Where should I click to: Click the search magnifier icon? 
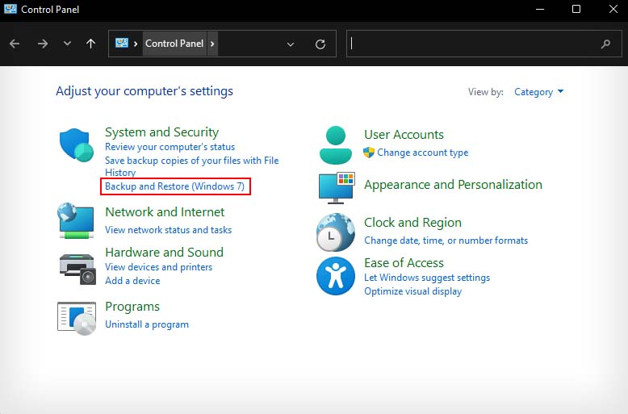tap(606, 44)
